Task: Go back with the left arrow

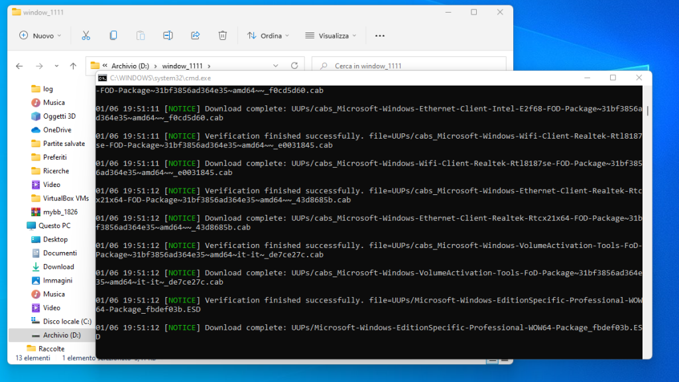Action: coord(19,66)
